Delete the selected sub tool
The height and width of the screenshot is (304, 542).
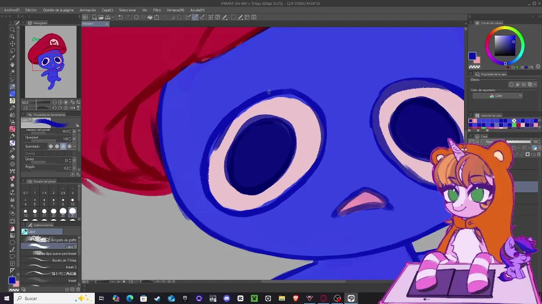coord(78,289)
